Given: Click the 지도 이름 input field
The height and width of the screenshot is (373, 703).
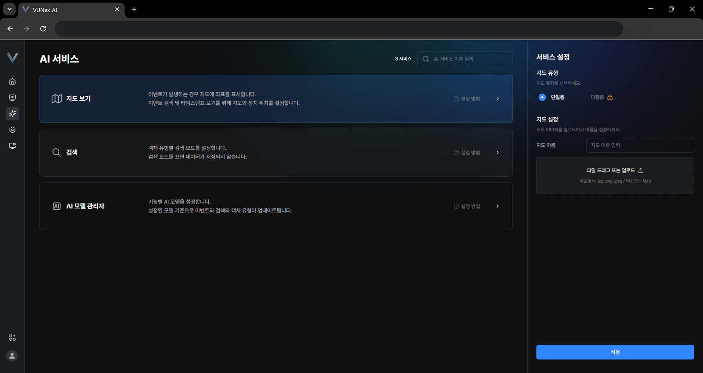Looking at the screenshot, I should [x=640, y=145].
